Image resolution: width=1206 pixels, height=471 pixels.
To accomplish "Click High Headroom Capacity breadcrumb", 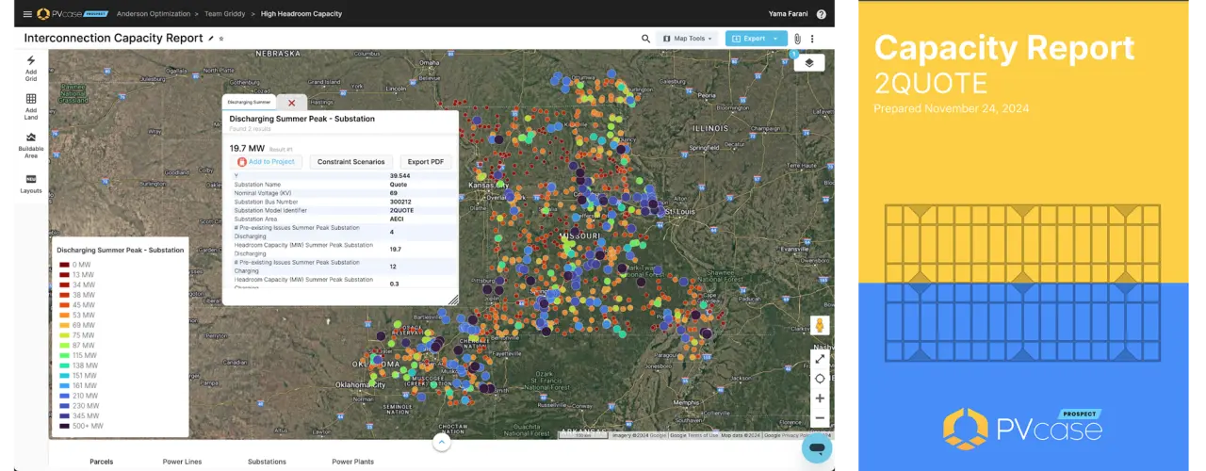I will pyautogui.click(x=301, y=14).
